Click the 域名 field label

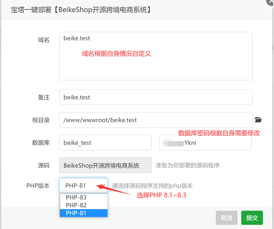(x=44, y=40)
